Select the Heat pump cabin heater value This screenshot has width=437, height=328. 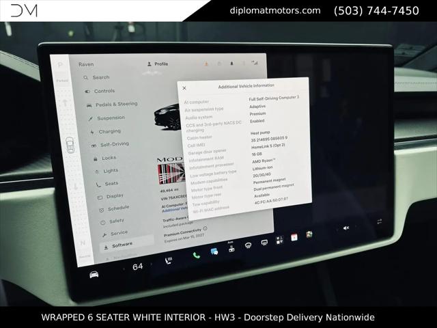point(260,133)
